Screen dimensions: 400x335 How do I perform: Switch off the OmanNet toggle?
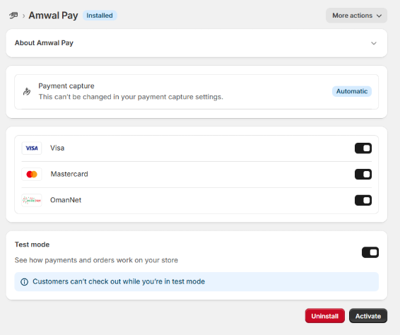(x=363, y=200)
